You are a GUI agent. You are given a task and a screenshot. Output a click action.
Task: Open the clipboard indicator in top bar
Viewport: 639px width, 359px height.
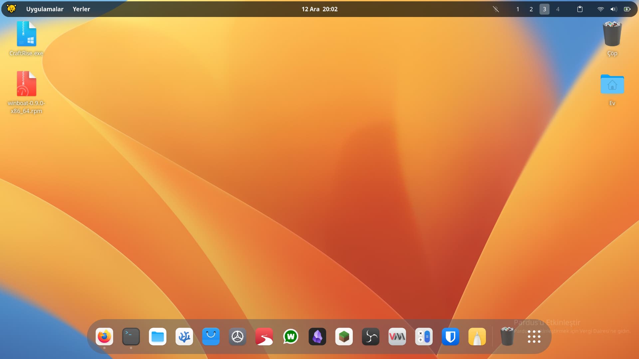click(580, 9)
